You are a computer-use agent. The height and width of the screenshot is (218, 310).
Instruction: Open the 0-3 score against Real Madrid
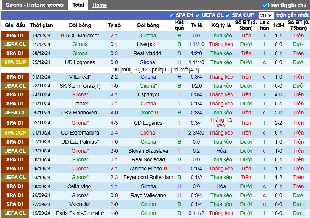tap(114, 54)
